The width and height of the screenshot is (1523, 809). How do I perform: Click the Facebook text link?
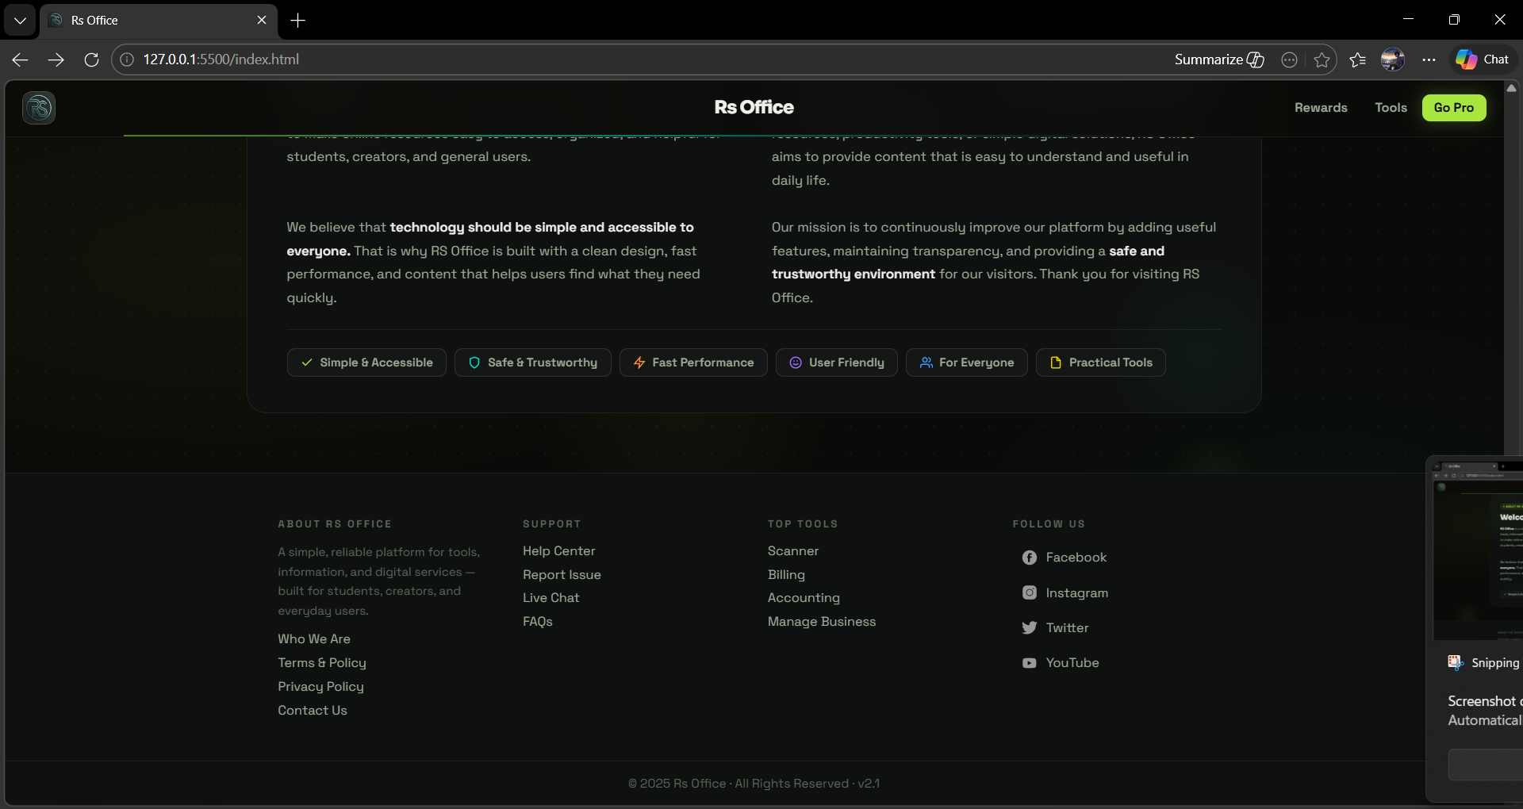coord(1076,558)
